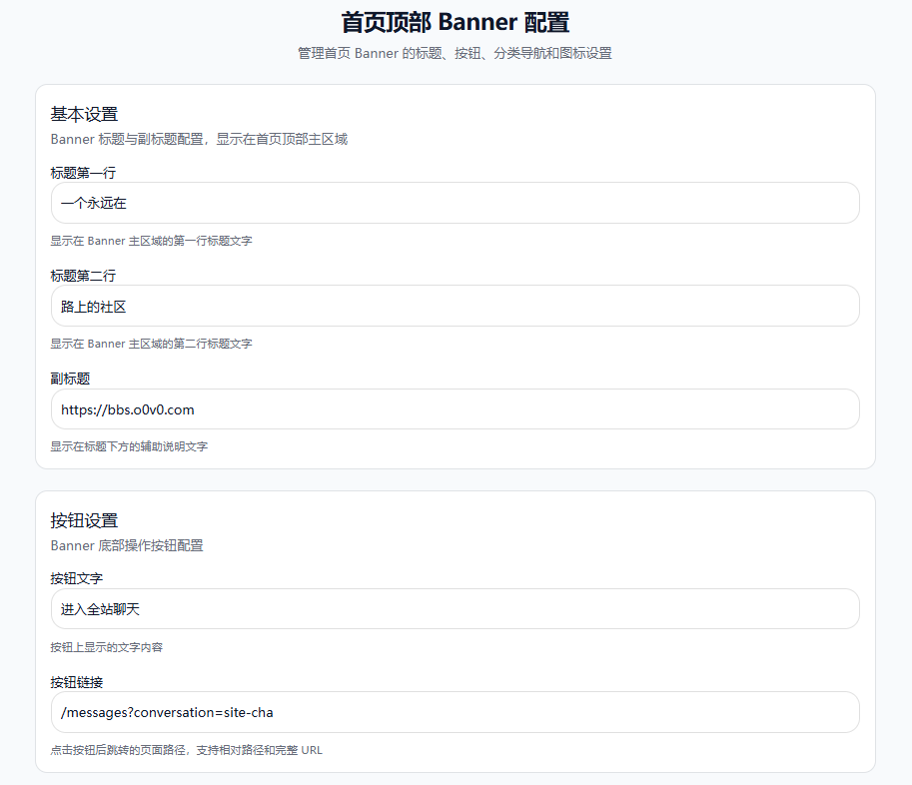Edit the 按钮文字 input showing 进入全站聊天
The width and height of the screenshot is (912, 785).
tap(455, 609)
